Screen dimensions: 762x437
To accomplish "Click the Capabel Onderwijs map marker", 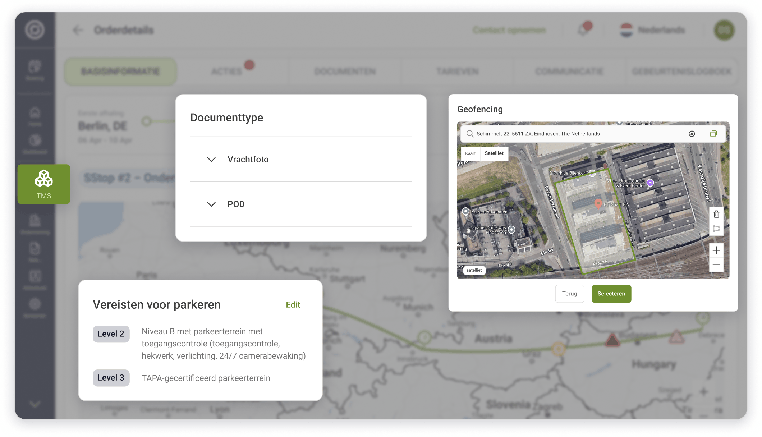I will [x=511, y=229].
